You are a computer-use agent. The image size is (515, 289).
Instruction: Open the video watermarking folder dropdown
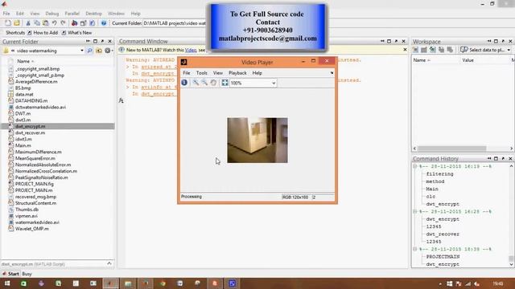coord(82,51)
